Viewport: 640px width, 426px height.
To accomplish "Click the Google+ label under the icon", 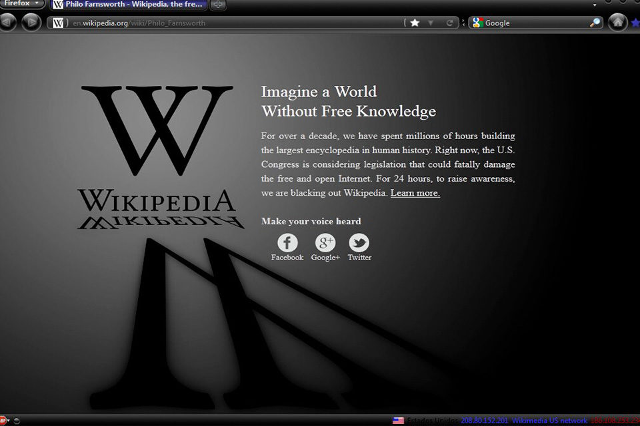I will [325, 257].
